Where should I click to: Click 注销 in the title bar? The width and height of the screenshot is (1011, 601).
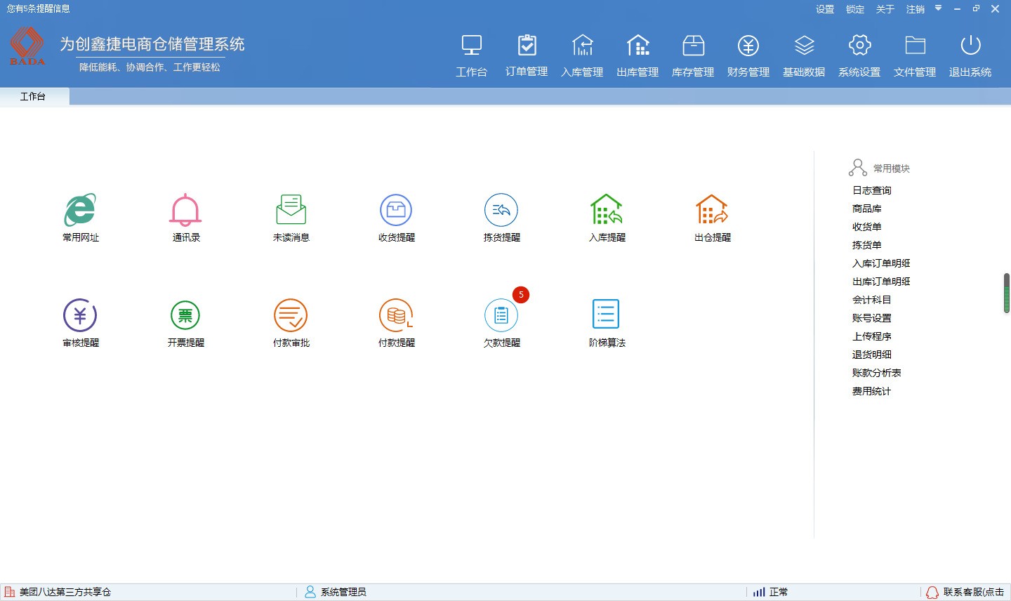click(x=916, y=9)
